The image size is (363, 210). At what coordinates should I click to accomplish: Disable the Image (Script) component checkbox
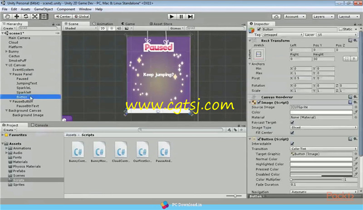[x=259, y=102]
